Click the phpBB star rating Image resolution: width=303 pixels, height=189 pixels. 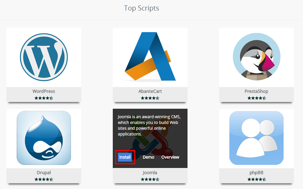[x=256, y=180]
